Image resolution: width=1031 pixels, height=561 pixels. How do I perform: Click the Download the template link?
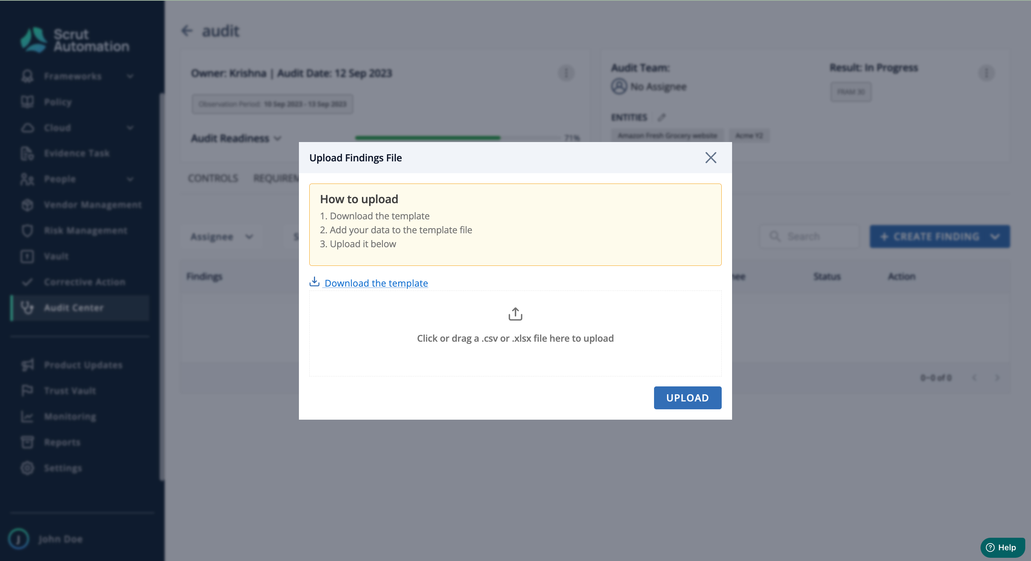[x=376, y=283]
